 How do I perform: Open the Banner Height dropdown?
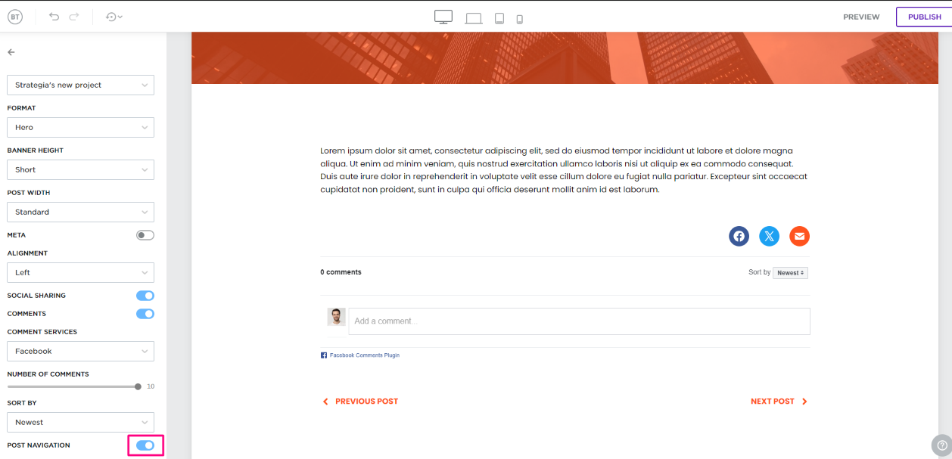[80, 169]
